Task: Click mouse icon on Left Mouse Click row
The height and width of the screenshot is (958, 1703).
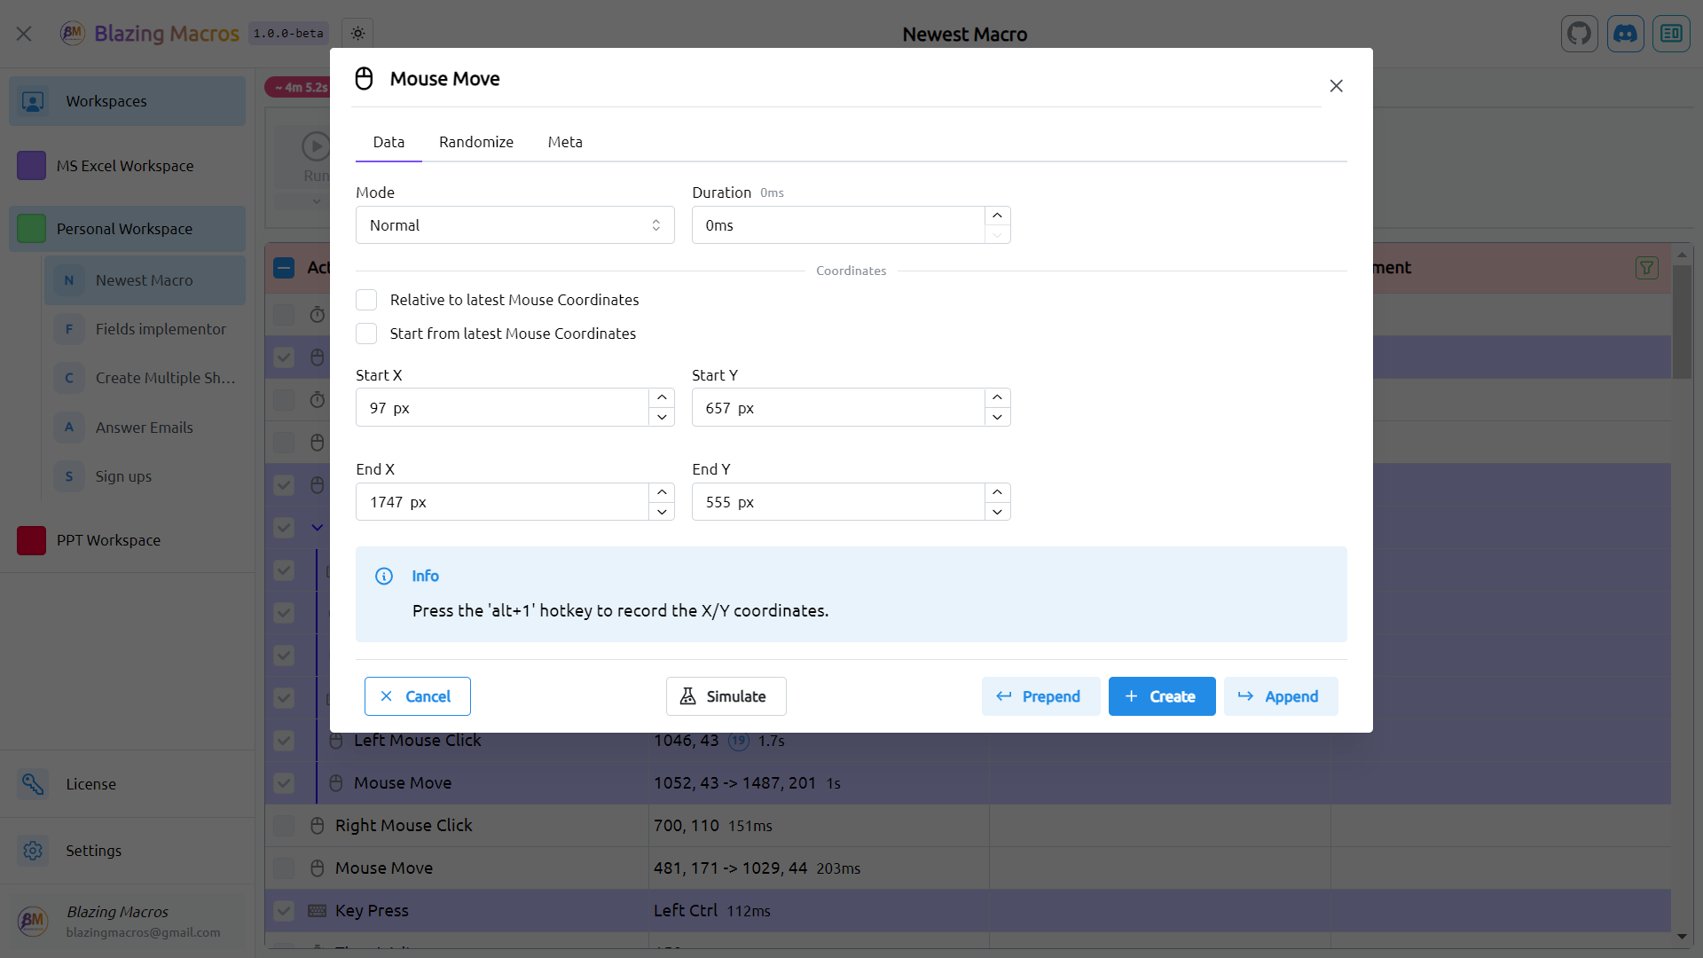Action: [336, 741]
